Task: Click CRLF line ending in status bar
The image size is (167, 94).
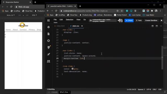Action: tap(154, 90)
